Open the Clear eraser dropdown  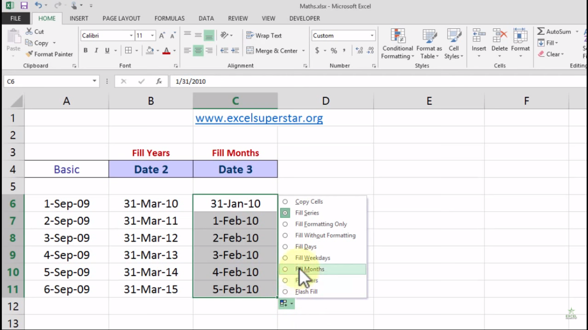(551, 54)
